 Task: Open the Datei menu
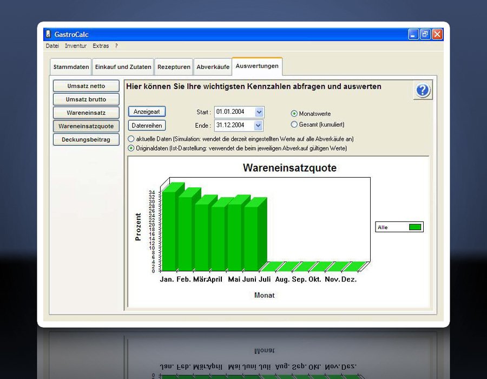tap(52, 45)
